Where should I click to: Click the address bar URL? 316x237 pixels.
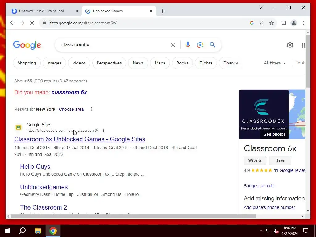coord(83,23)
